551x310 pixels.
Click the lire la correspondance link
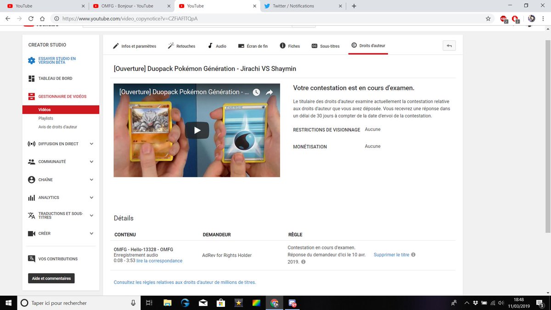tap(159, 261)
